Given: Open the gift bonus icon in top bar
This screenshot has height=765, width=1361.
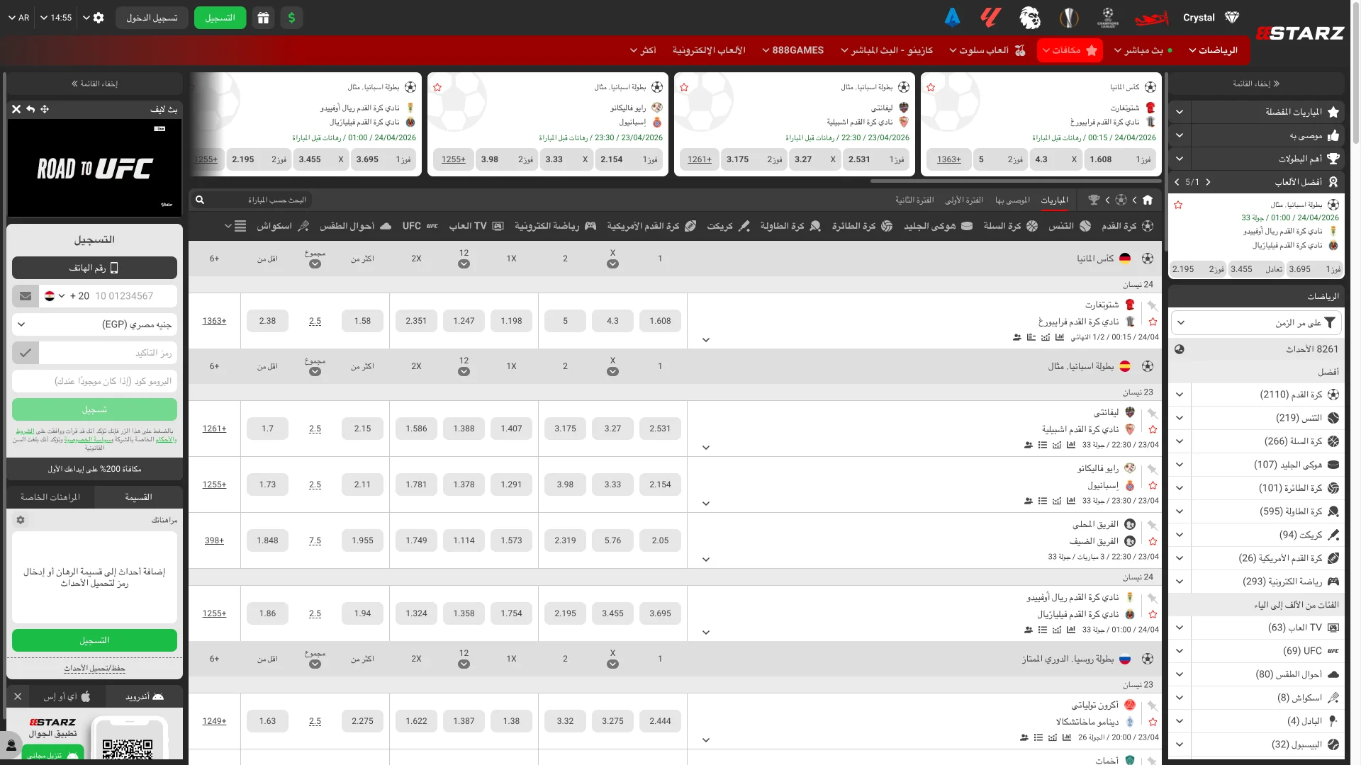Looking at the screenshot, I should click(x=263, y=18).
